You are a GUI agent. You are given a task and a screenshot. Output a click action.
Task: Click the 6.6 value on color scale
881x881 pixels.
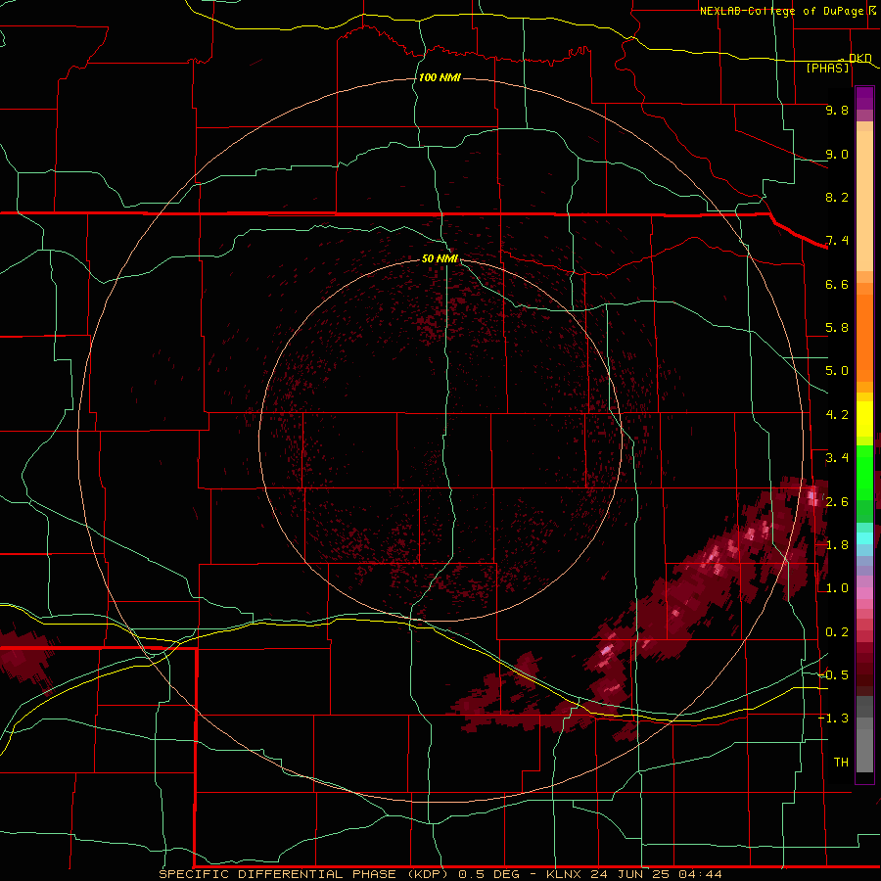[837, 284]
